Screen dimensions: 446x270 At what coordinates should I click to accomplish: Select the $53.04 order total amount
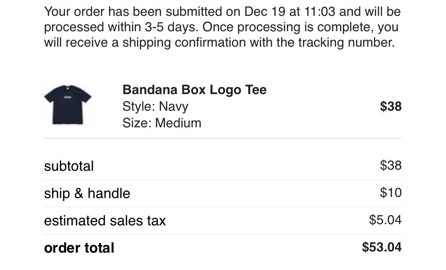pyautogui.click(x=381, y=247)
